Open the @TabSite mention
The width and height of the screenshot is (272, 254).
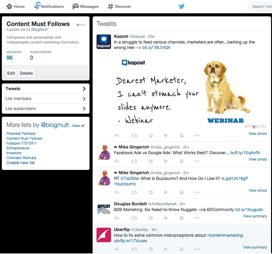coord(129,178)
